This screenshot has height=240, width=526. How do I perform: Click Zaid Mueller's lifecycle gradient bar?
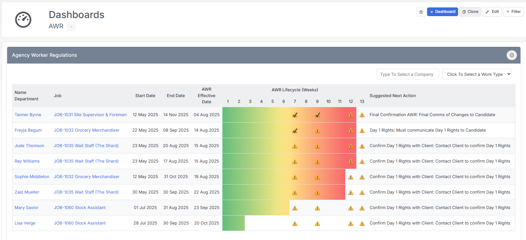[284, 192]
